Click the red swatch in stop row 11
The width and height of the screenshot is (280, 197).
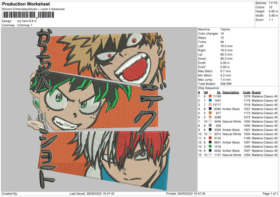click(210, 138)
